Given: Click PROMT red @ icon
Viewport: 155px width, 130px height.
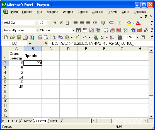Looking at the screenshot, I should point(106,30).
